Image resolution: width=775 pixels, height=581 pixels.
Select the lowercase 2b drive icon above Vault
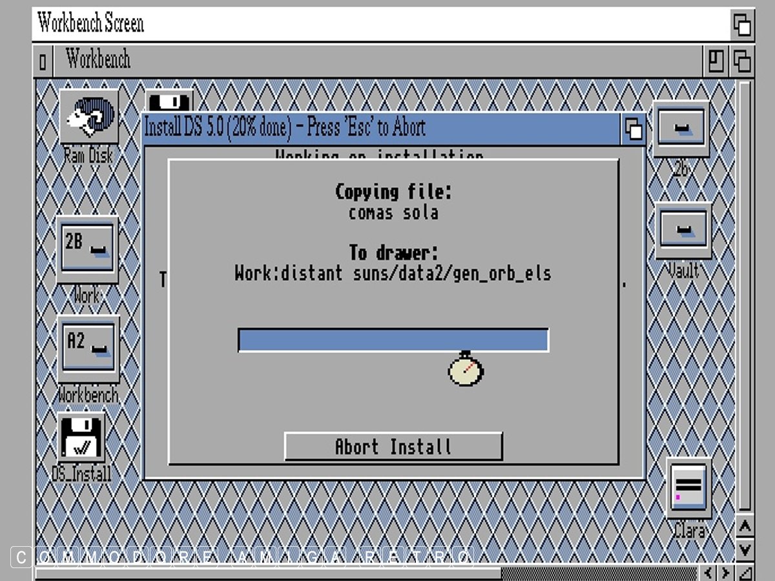pos(681,129)
